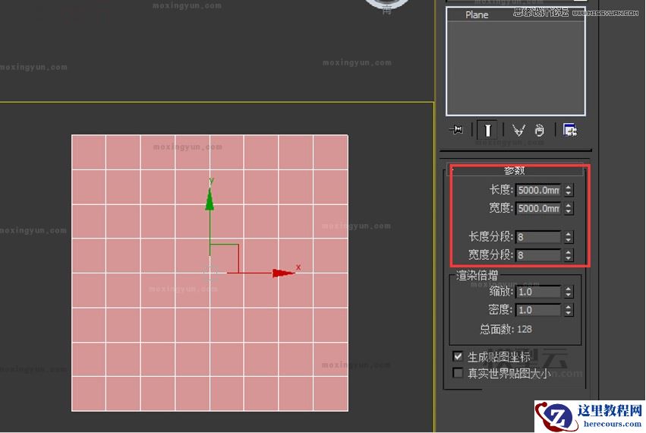Click the 宽度 value field

[x=538, y=208]
